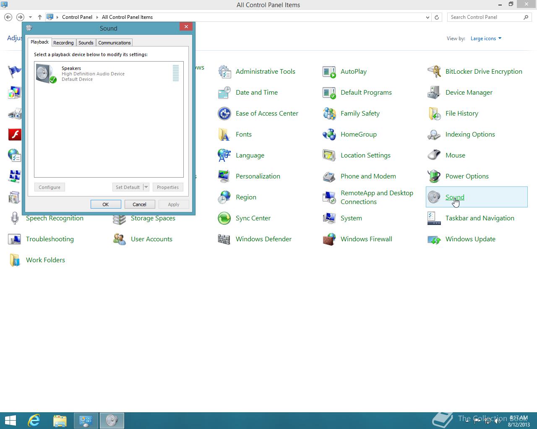Expand the View by Large icons dropdown
537x429 pixels.
point(486,39)
